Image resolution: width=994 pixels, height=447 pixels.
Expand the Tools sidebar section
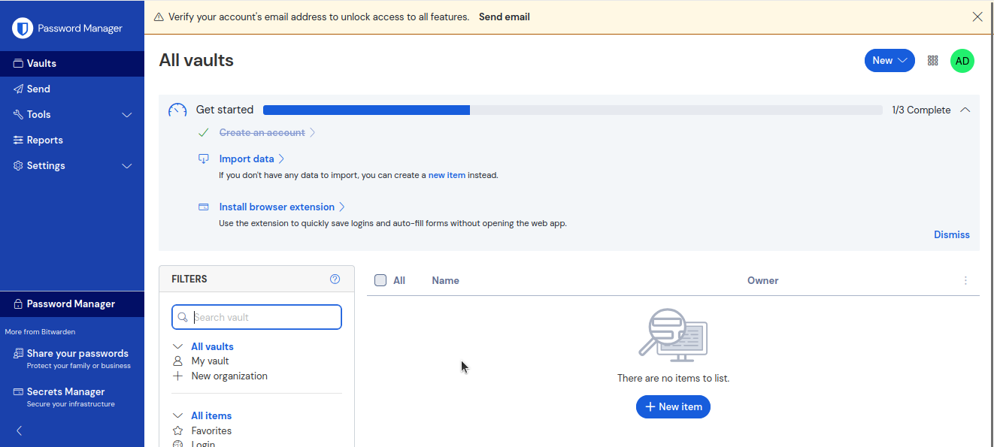point(126,115)
